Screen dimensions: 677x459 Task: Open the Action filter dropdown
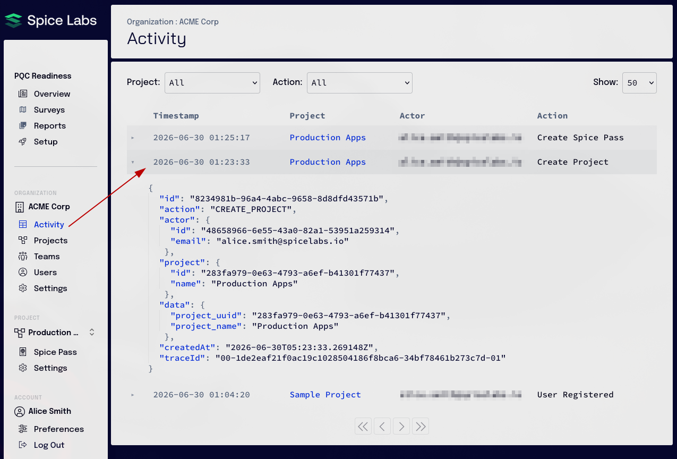(359, 83)
